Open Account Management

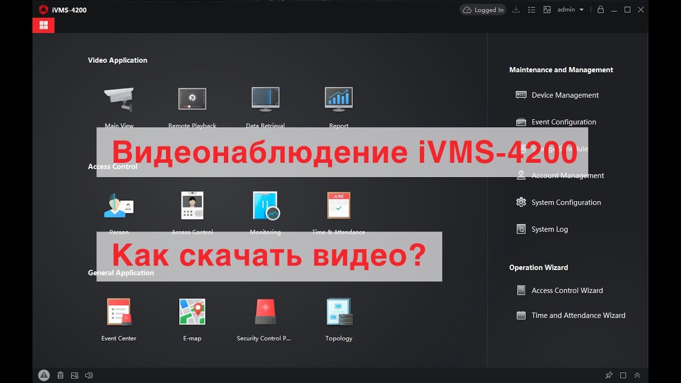(560, 176)
